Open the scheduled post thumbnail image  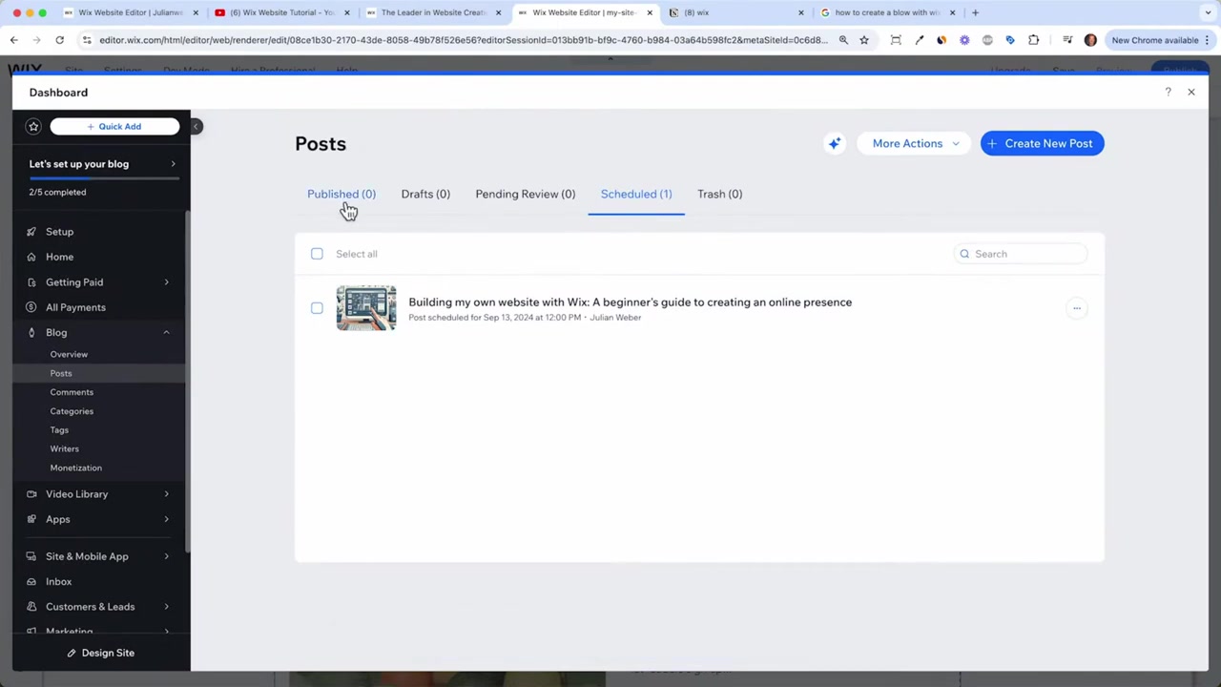(x=366, y=308)
